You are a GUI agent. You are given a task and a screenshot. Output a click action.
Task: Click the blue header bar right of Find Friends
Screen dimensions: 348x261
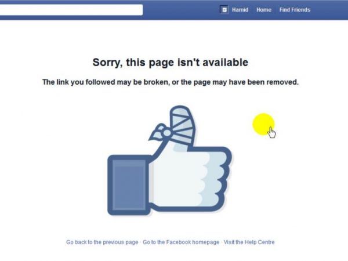[329, 10]
